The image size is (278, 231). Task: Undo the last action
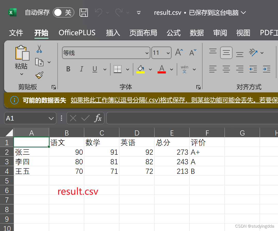99,12
